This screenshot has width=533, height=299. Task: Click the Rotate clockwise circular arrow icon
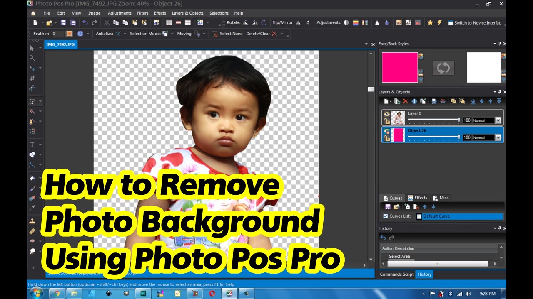(264, 23)
